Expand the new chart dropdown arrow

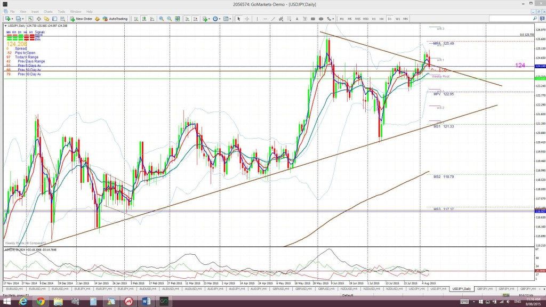(x=12, y=19)
